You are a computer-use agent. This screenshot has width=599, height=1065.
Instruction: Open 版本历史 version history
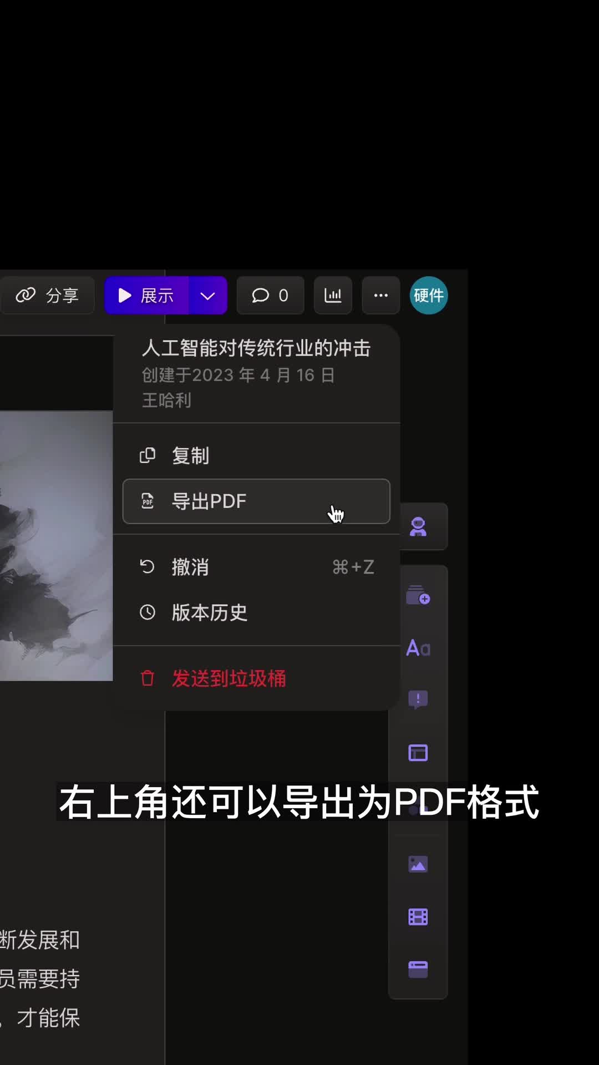coord(209,612)
